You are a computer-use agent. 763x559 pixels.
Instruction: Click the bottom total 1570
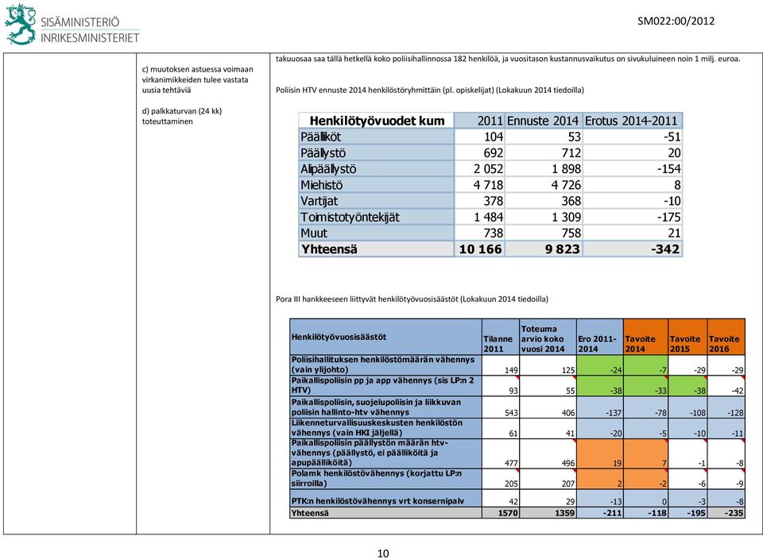[x=508, y=513]
